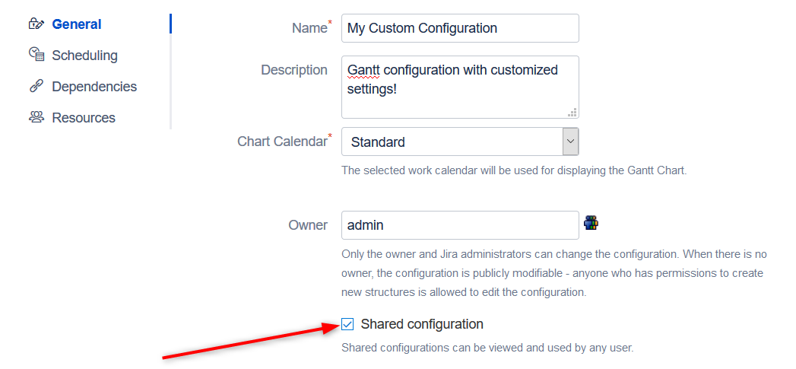Open the Dependencies settings tab

(x=94, y=87)
